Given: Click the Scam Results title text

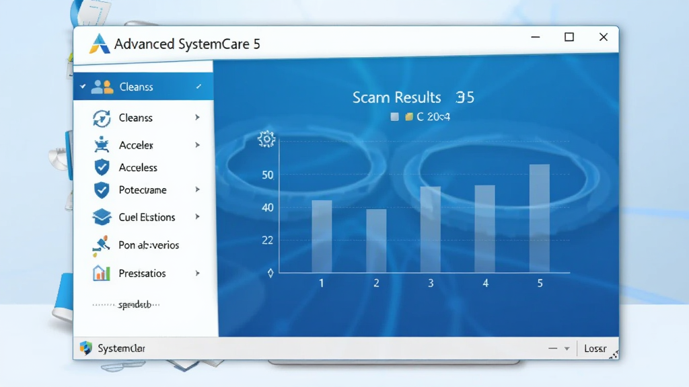Looking at the screenshot, I should (x=397, y=97).
